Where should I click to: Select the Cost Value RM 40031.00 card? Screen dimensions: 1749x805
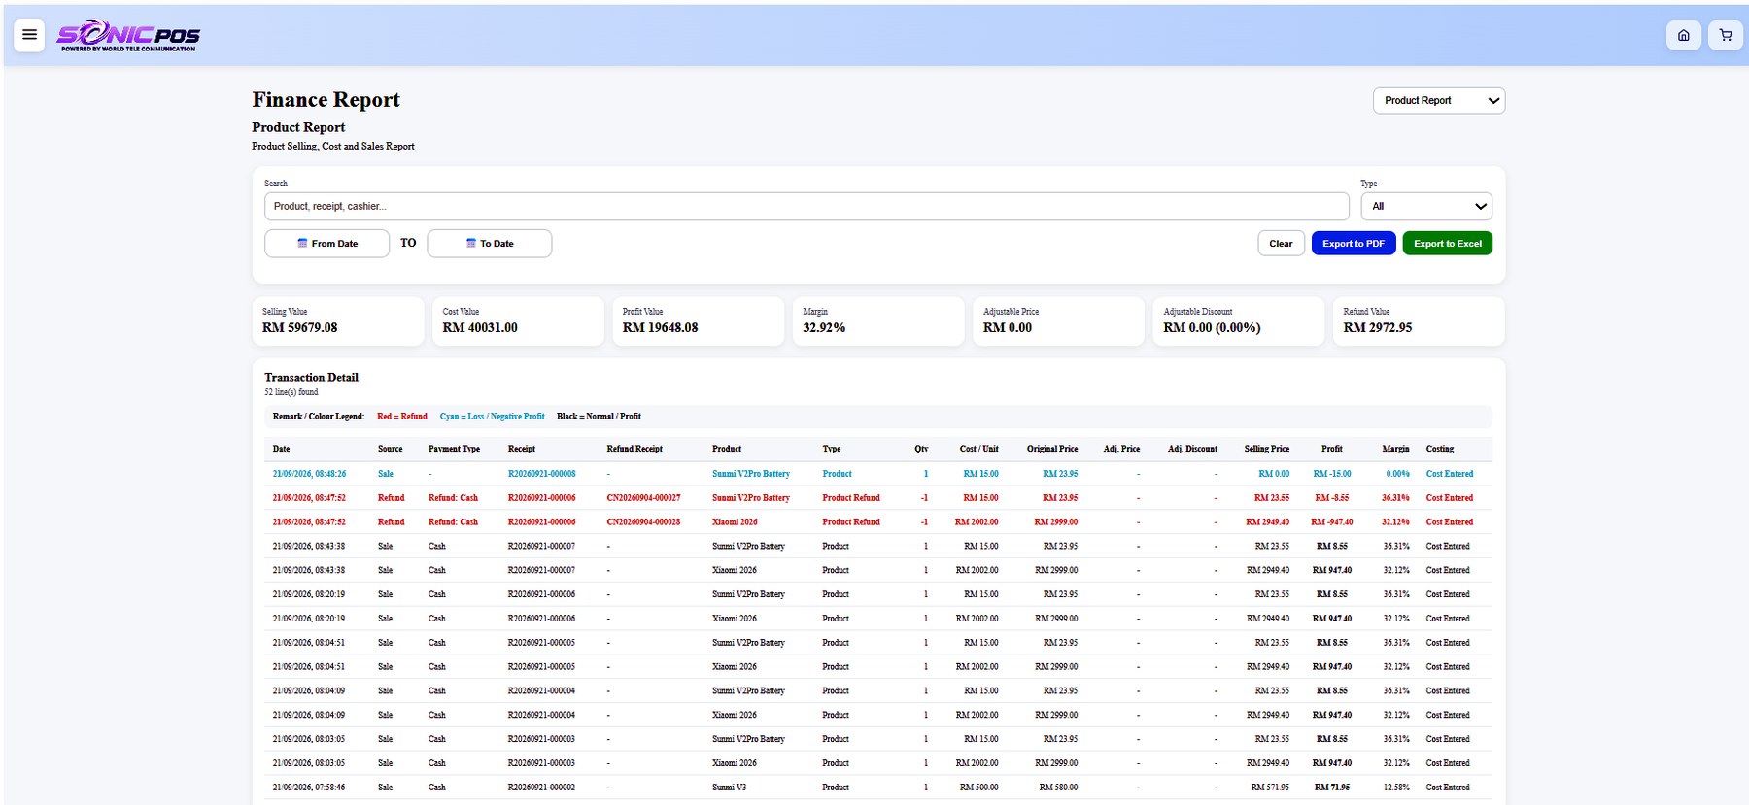tap(518, 320)
